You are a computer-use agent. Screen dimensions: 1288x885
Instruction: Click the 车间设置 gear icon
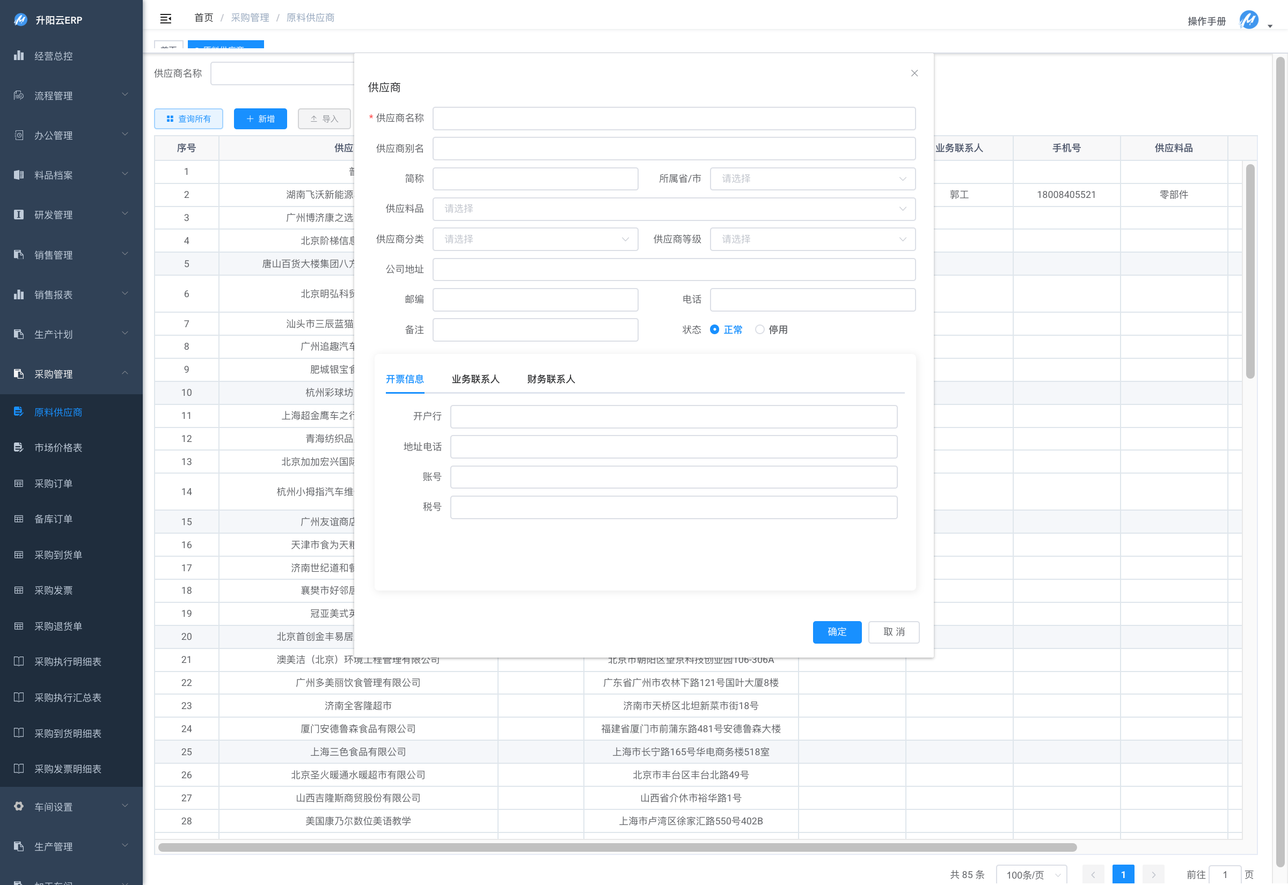pos(19,806)
